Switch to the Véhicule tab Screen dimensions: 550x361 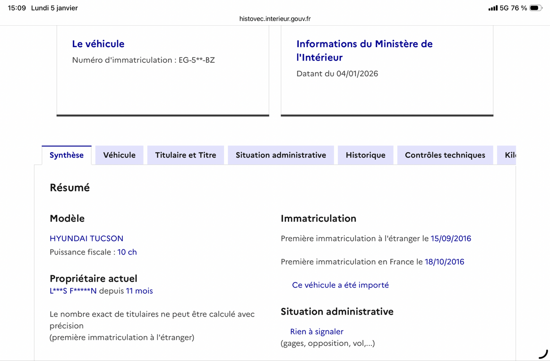tap(119, 155)
